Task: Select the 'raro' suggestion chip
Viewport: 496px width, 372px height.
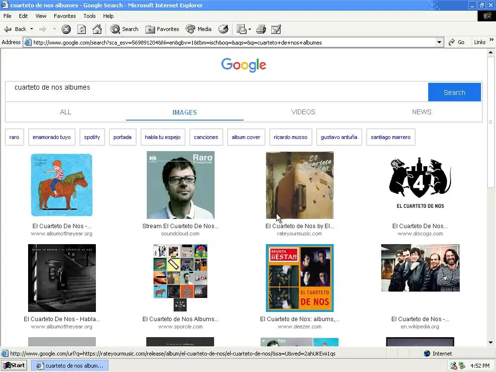Action: pyautogui.click(x=14, y=137)
